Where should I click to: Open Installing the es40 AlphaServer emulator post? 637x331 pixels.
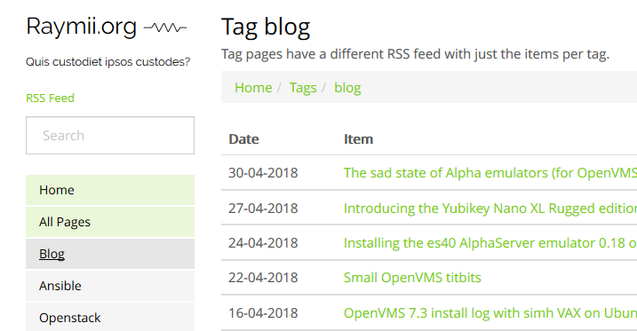(490, 243)
